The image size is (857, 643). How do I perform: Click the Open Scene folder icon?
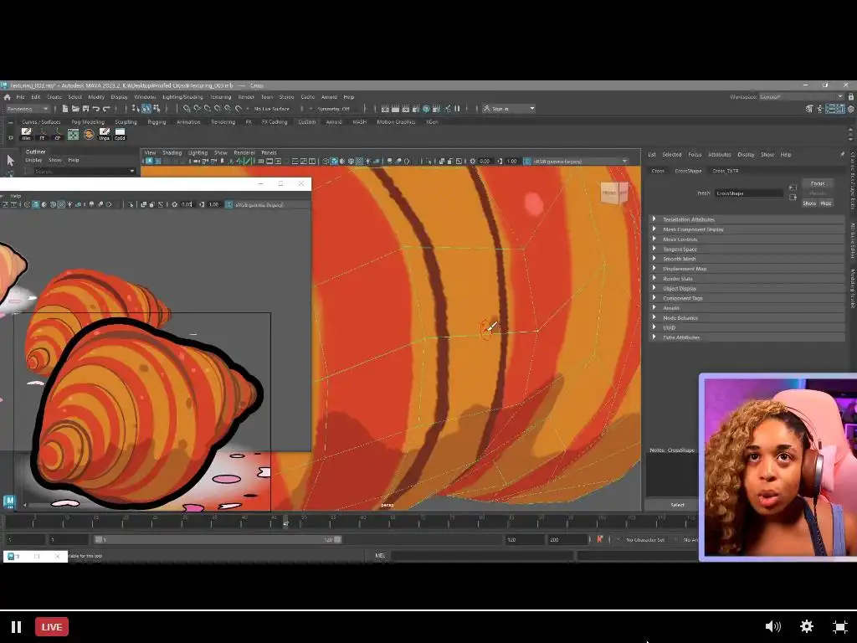tap(75, 109)
